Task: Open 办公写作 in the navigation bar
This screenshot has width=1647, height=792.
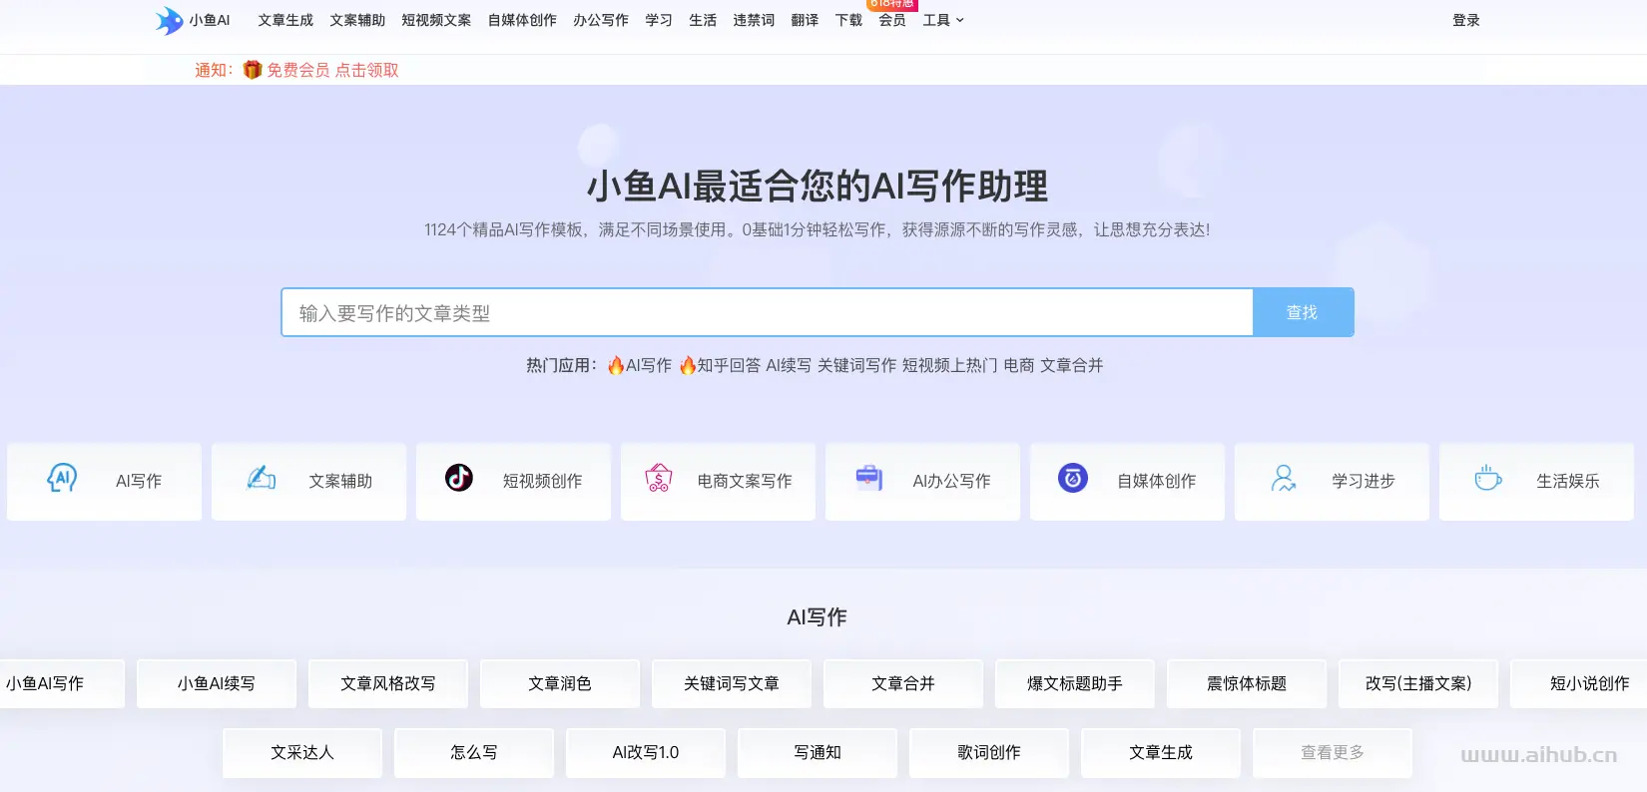Action: point(601,20)
